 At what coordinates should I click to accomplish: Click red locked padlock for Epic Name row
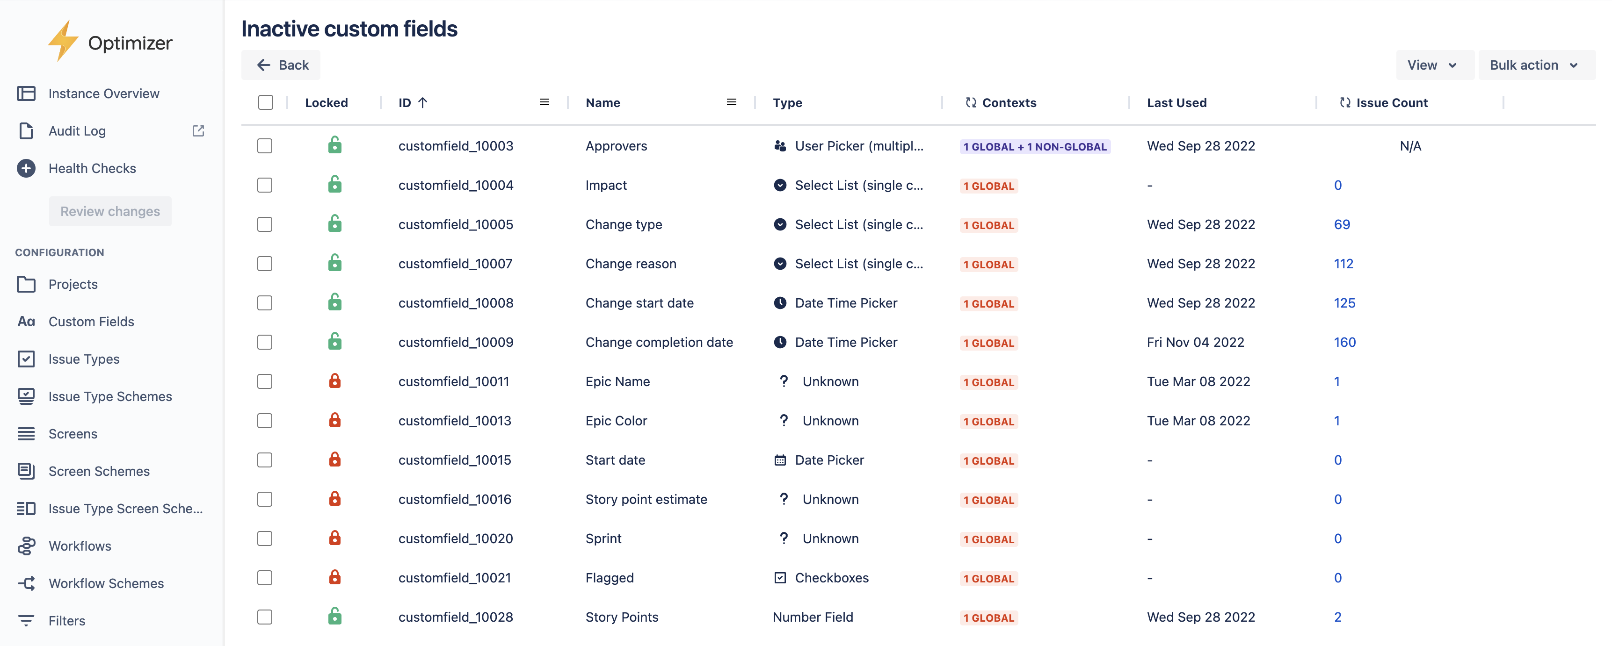click(x=335, y=381)
